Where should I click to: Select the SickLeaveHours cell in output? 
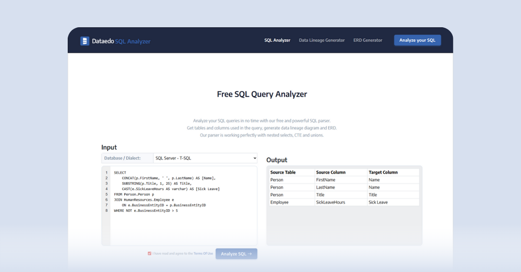pos(331,202)
